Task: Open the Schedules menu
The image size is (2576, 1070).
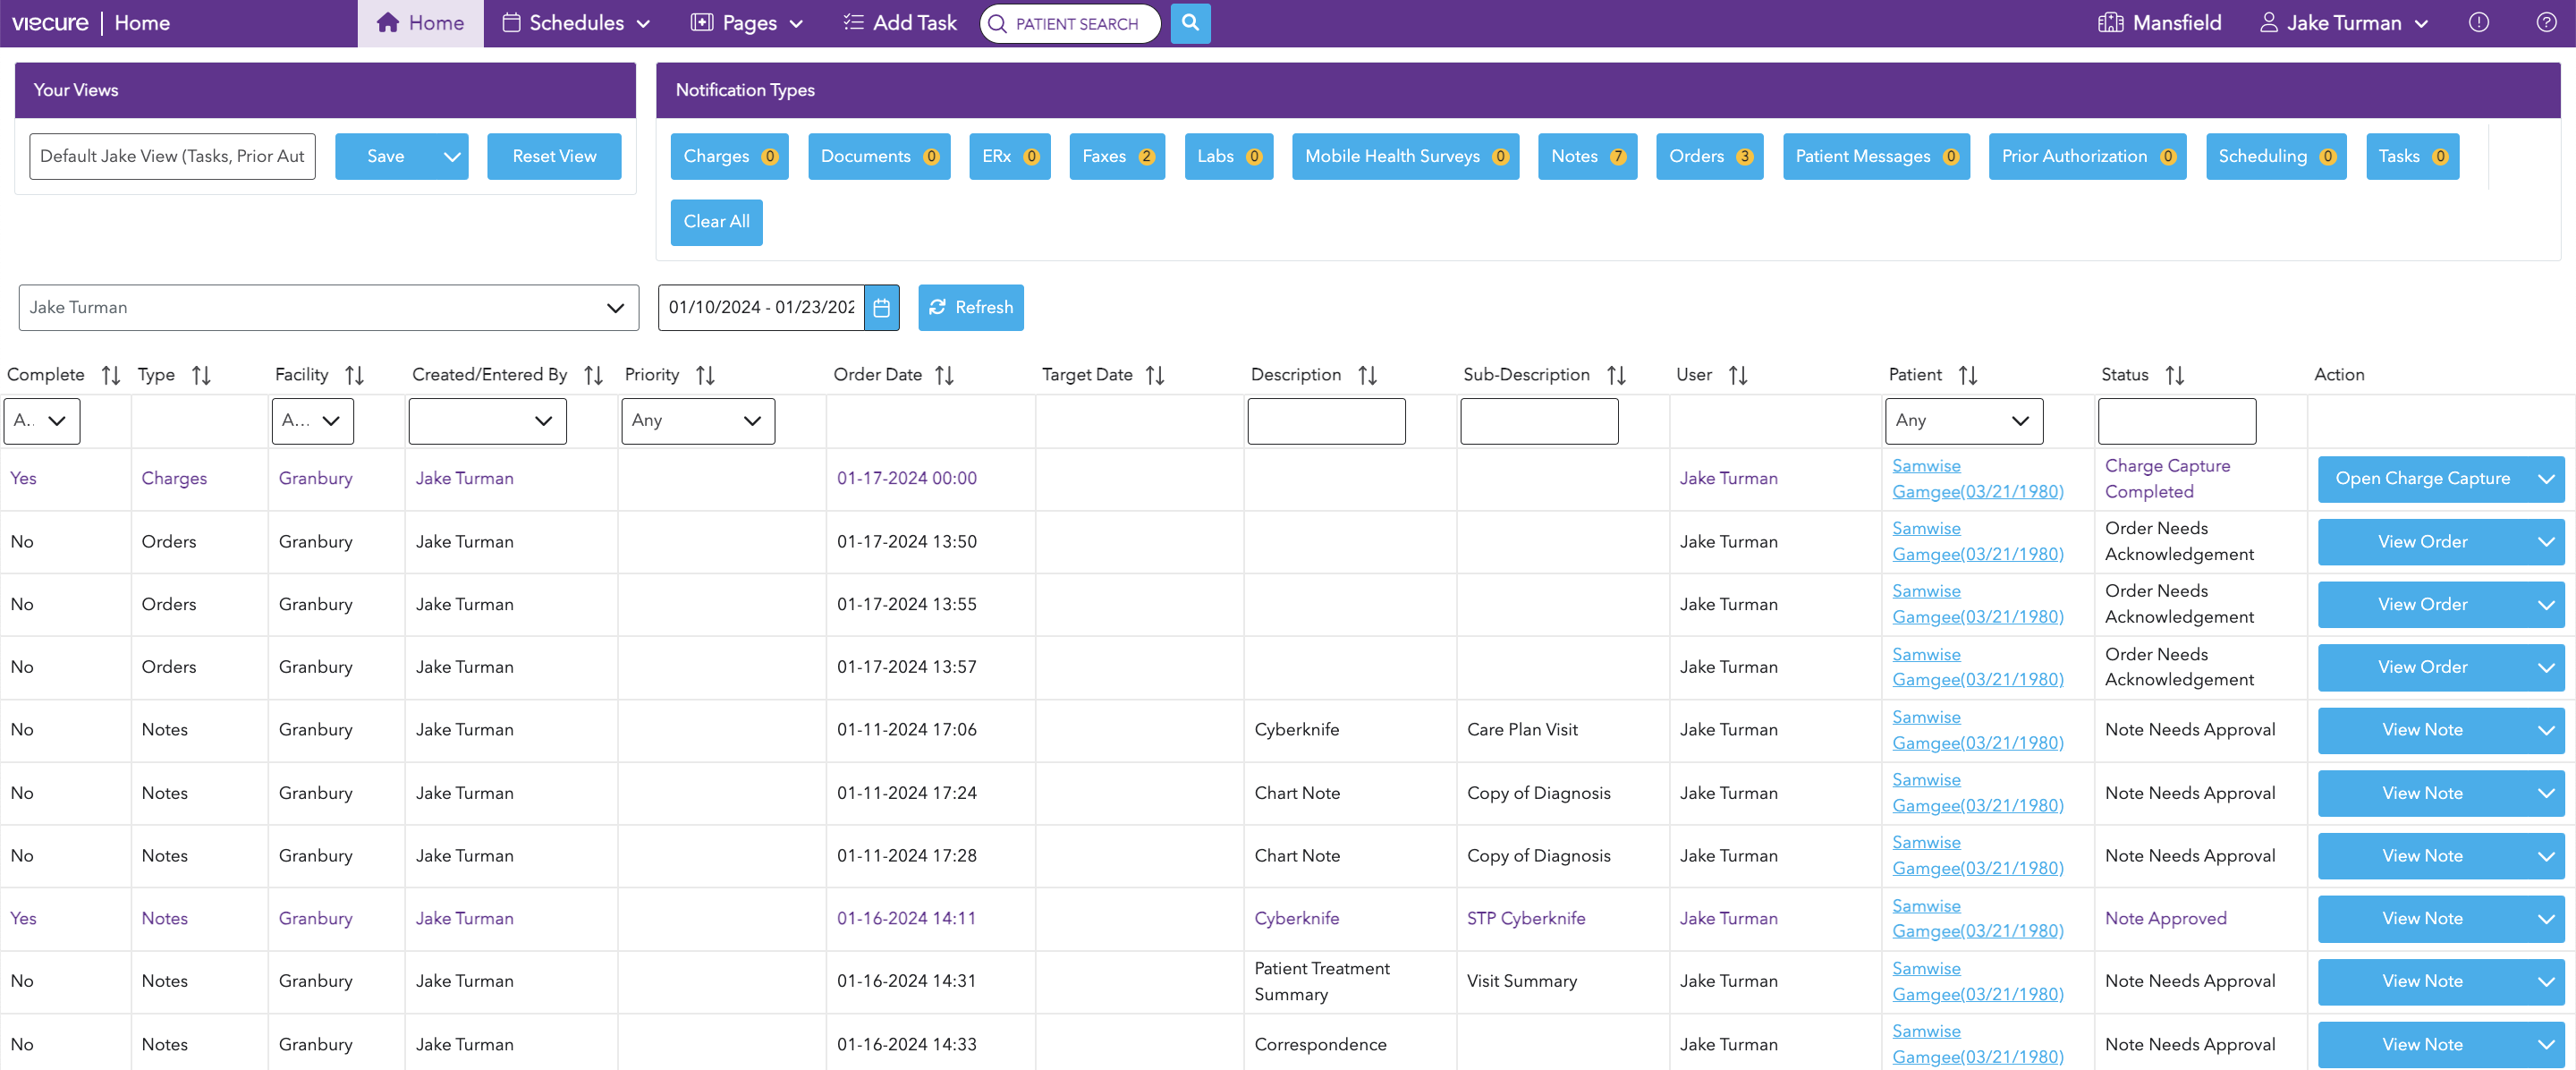Action: [575, 23]
